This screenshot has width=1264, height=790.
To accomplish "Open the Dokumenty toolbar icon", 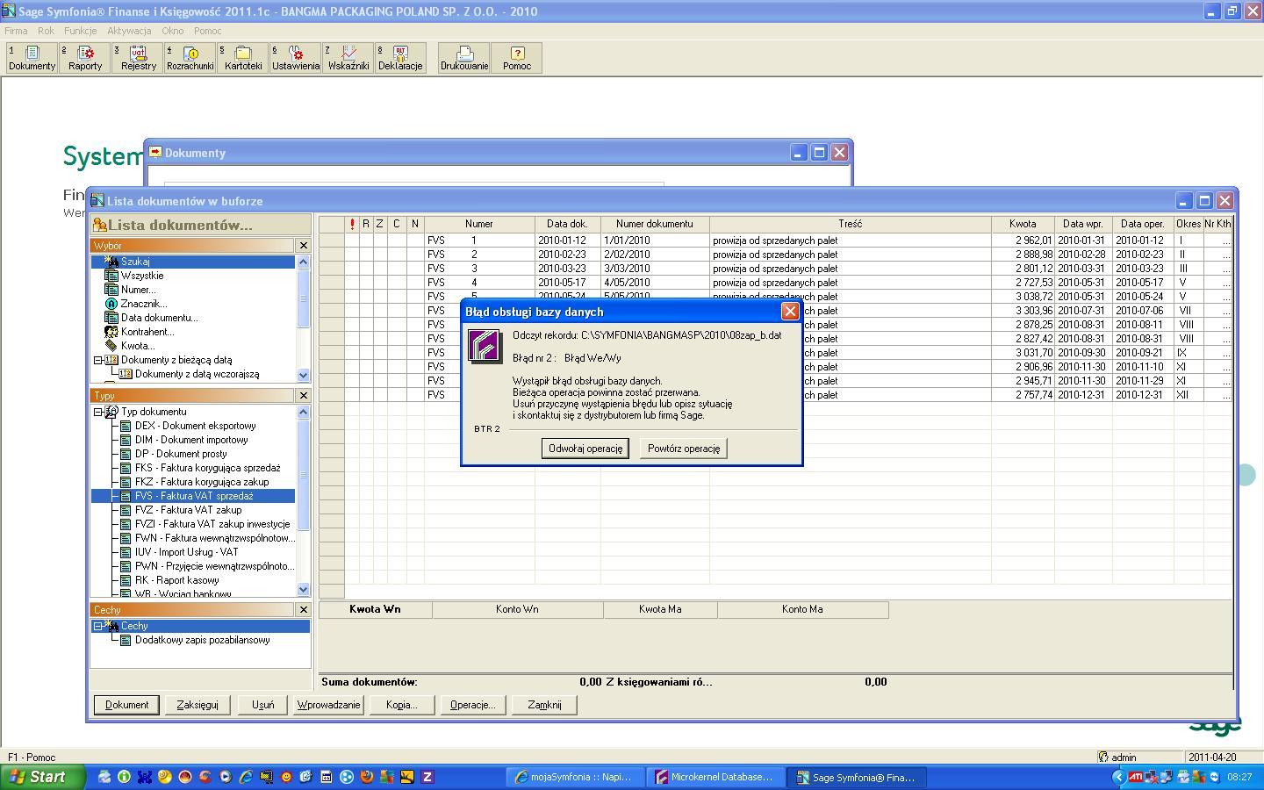I will [32, 58].
